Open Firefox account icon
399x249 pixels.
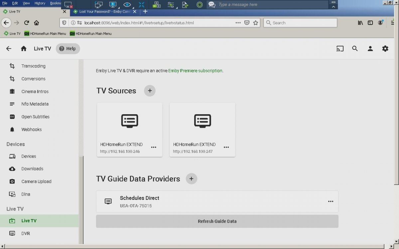381,23
